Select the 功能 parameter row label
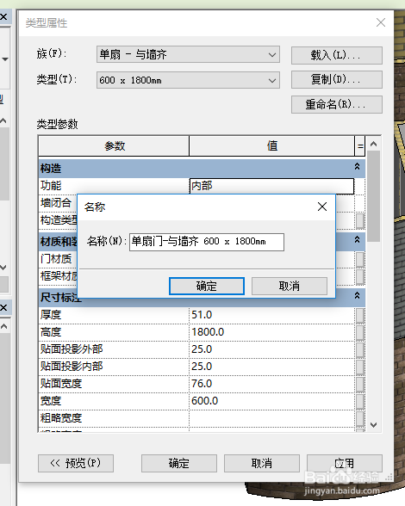This screenshot has height=506, width=405. [x=51, y=186]
